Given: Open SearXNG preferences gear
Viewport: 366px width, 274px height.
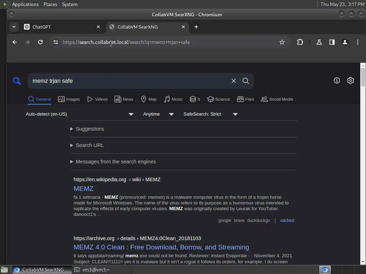Looking at the screenshot, I should point(350,81).
